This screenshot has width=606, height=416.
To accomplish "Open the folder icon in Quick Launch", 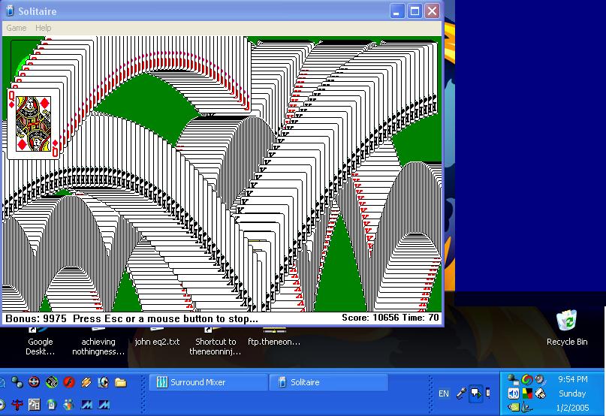I will click(121, 382).
